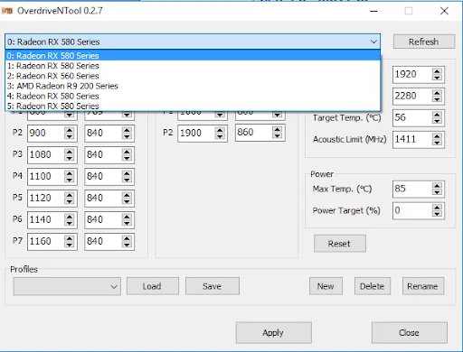Decrease memory P2 voltage with down arrow
The width and height of the screenshot is (463, 352).
coord(277,136)
